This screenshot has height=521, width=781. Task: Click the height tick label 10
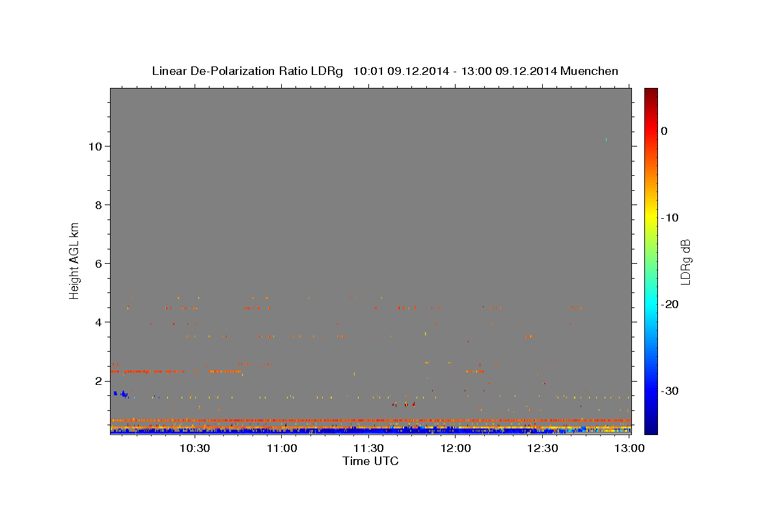[96, 147]
